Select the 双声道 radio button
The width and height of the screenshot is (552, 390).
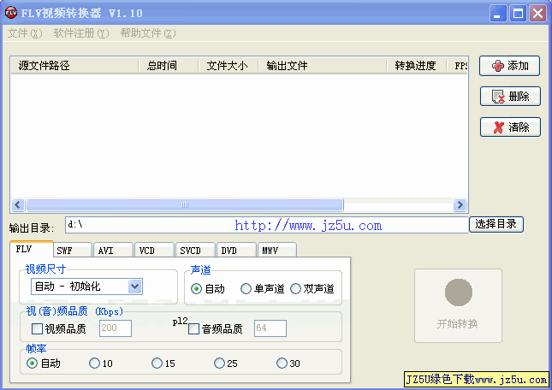coord(295,289)
